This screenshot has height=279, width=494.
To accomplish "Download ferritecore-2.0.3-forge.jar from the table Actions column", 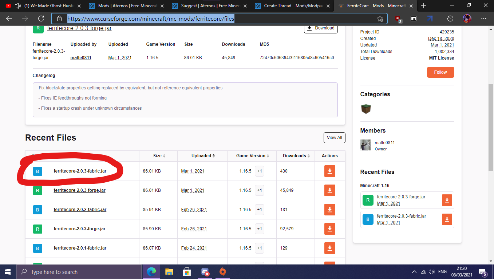I will (330, 190).
